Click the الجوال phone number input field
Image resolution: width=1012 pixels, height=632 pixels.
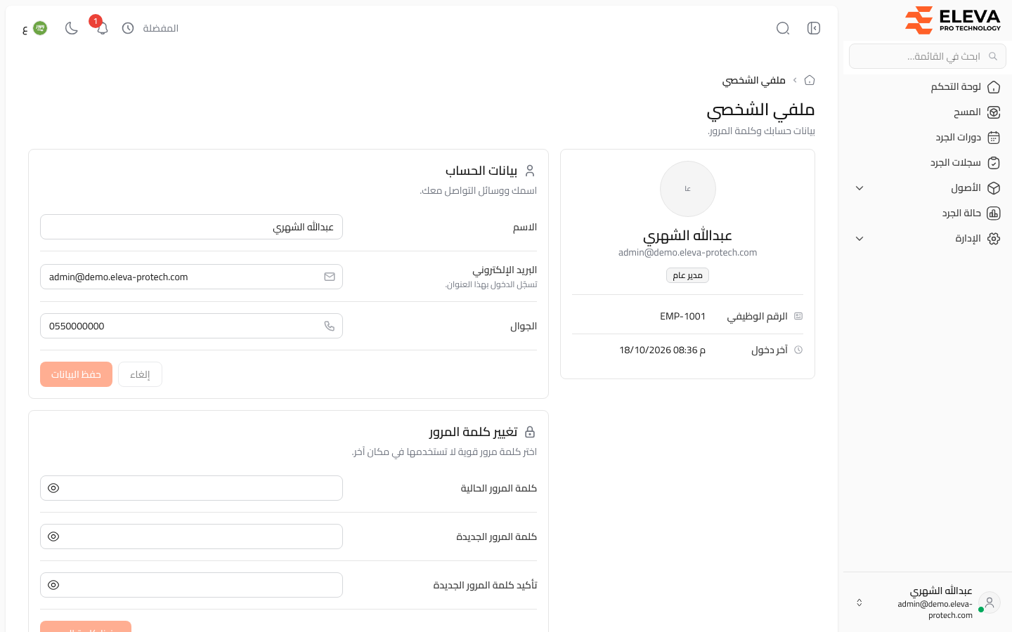click(191, 326)
